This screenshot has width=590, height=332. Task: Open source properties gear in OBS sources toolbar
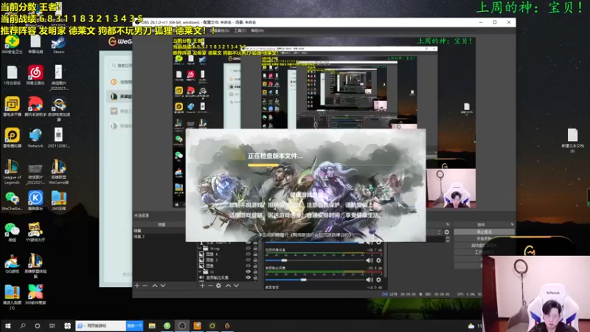(x=218, y=286)
